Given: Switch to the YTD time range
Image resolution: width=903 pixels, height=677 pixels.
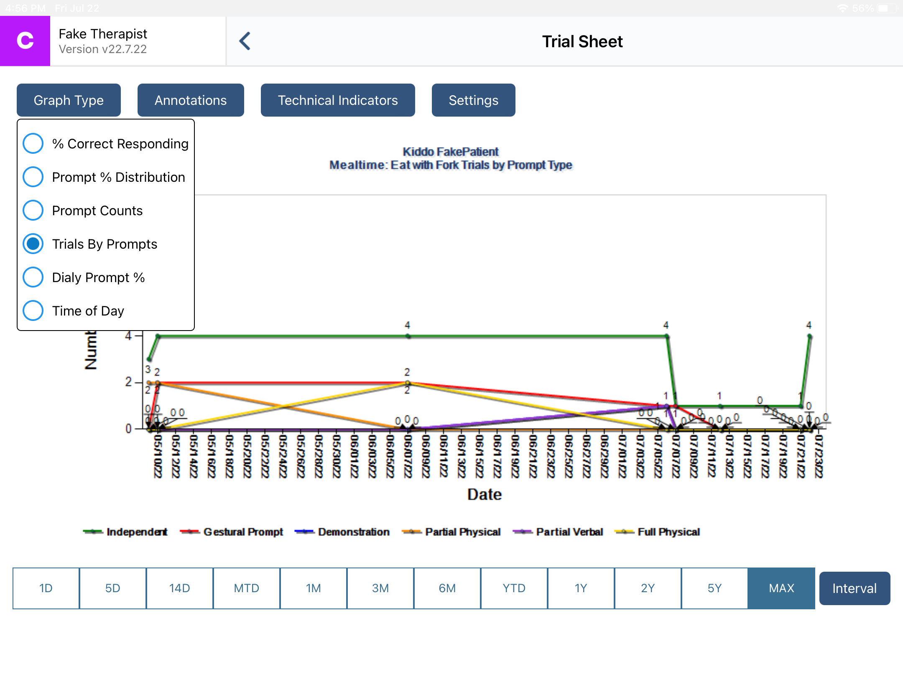Looking at the screenshot, I should (514, 588).
